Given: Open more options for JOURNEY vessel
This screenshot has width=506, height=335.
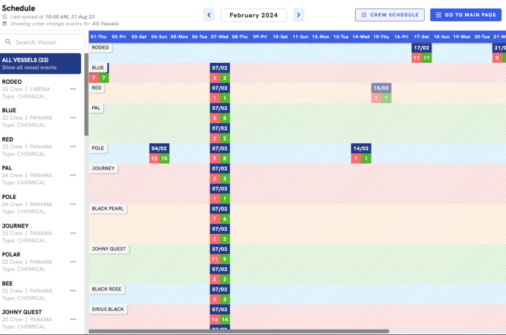Looking at the screenshot, I should click(x=73, y=233).
